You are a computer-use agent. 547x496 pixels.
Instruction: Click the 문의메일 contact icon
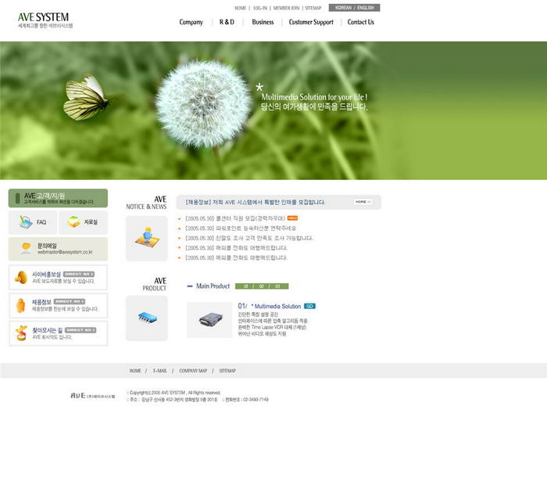[x=26, y=249]
